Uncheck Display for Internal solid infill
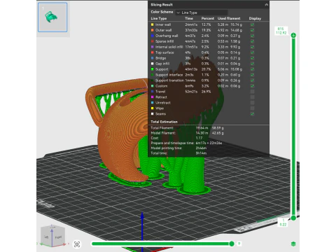The width and height of the screenshot is (336, 252). (252, 47)
